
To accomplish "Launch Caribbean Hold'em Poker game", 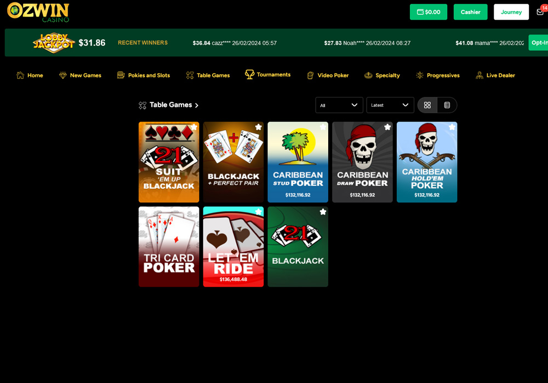I will [427, 162].
